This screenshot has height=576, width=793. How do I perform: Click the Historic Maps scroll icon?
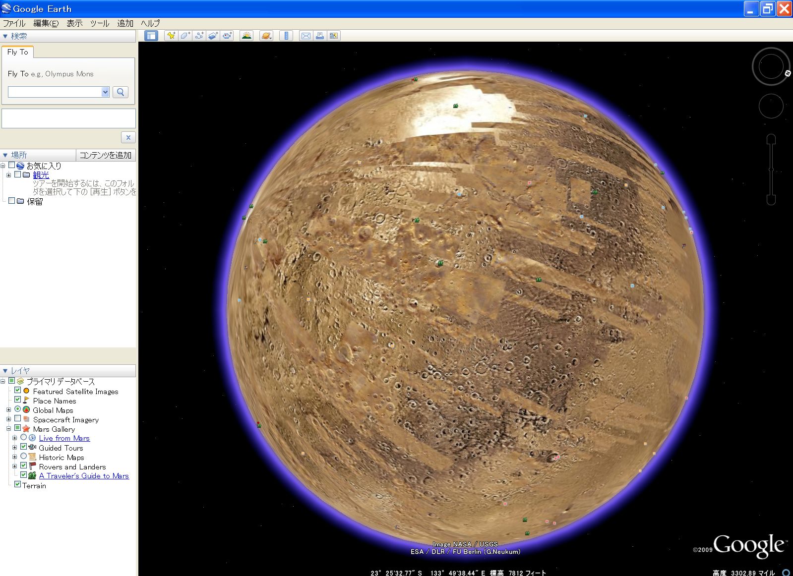(33, 457)
